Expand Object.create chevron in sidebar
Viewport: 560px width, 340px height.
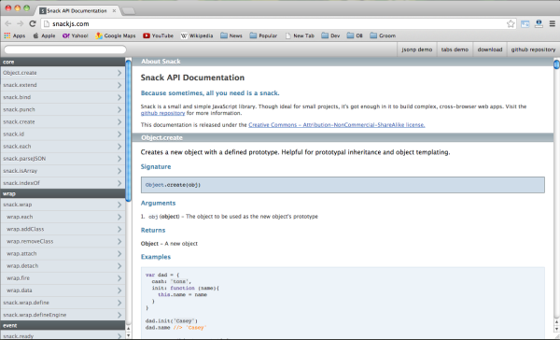pyautogui.click(x=119, y=73)
